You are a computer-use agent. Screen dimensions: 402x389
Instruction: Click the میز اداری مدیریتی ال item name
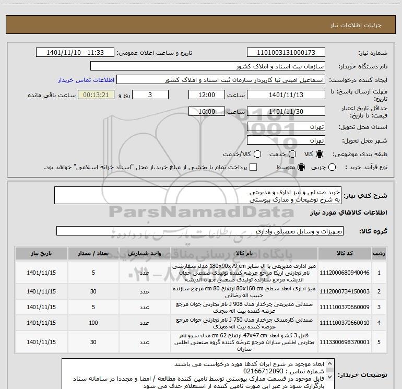pos(244,273)
